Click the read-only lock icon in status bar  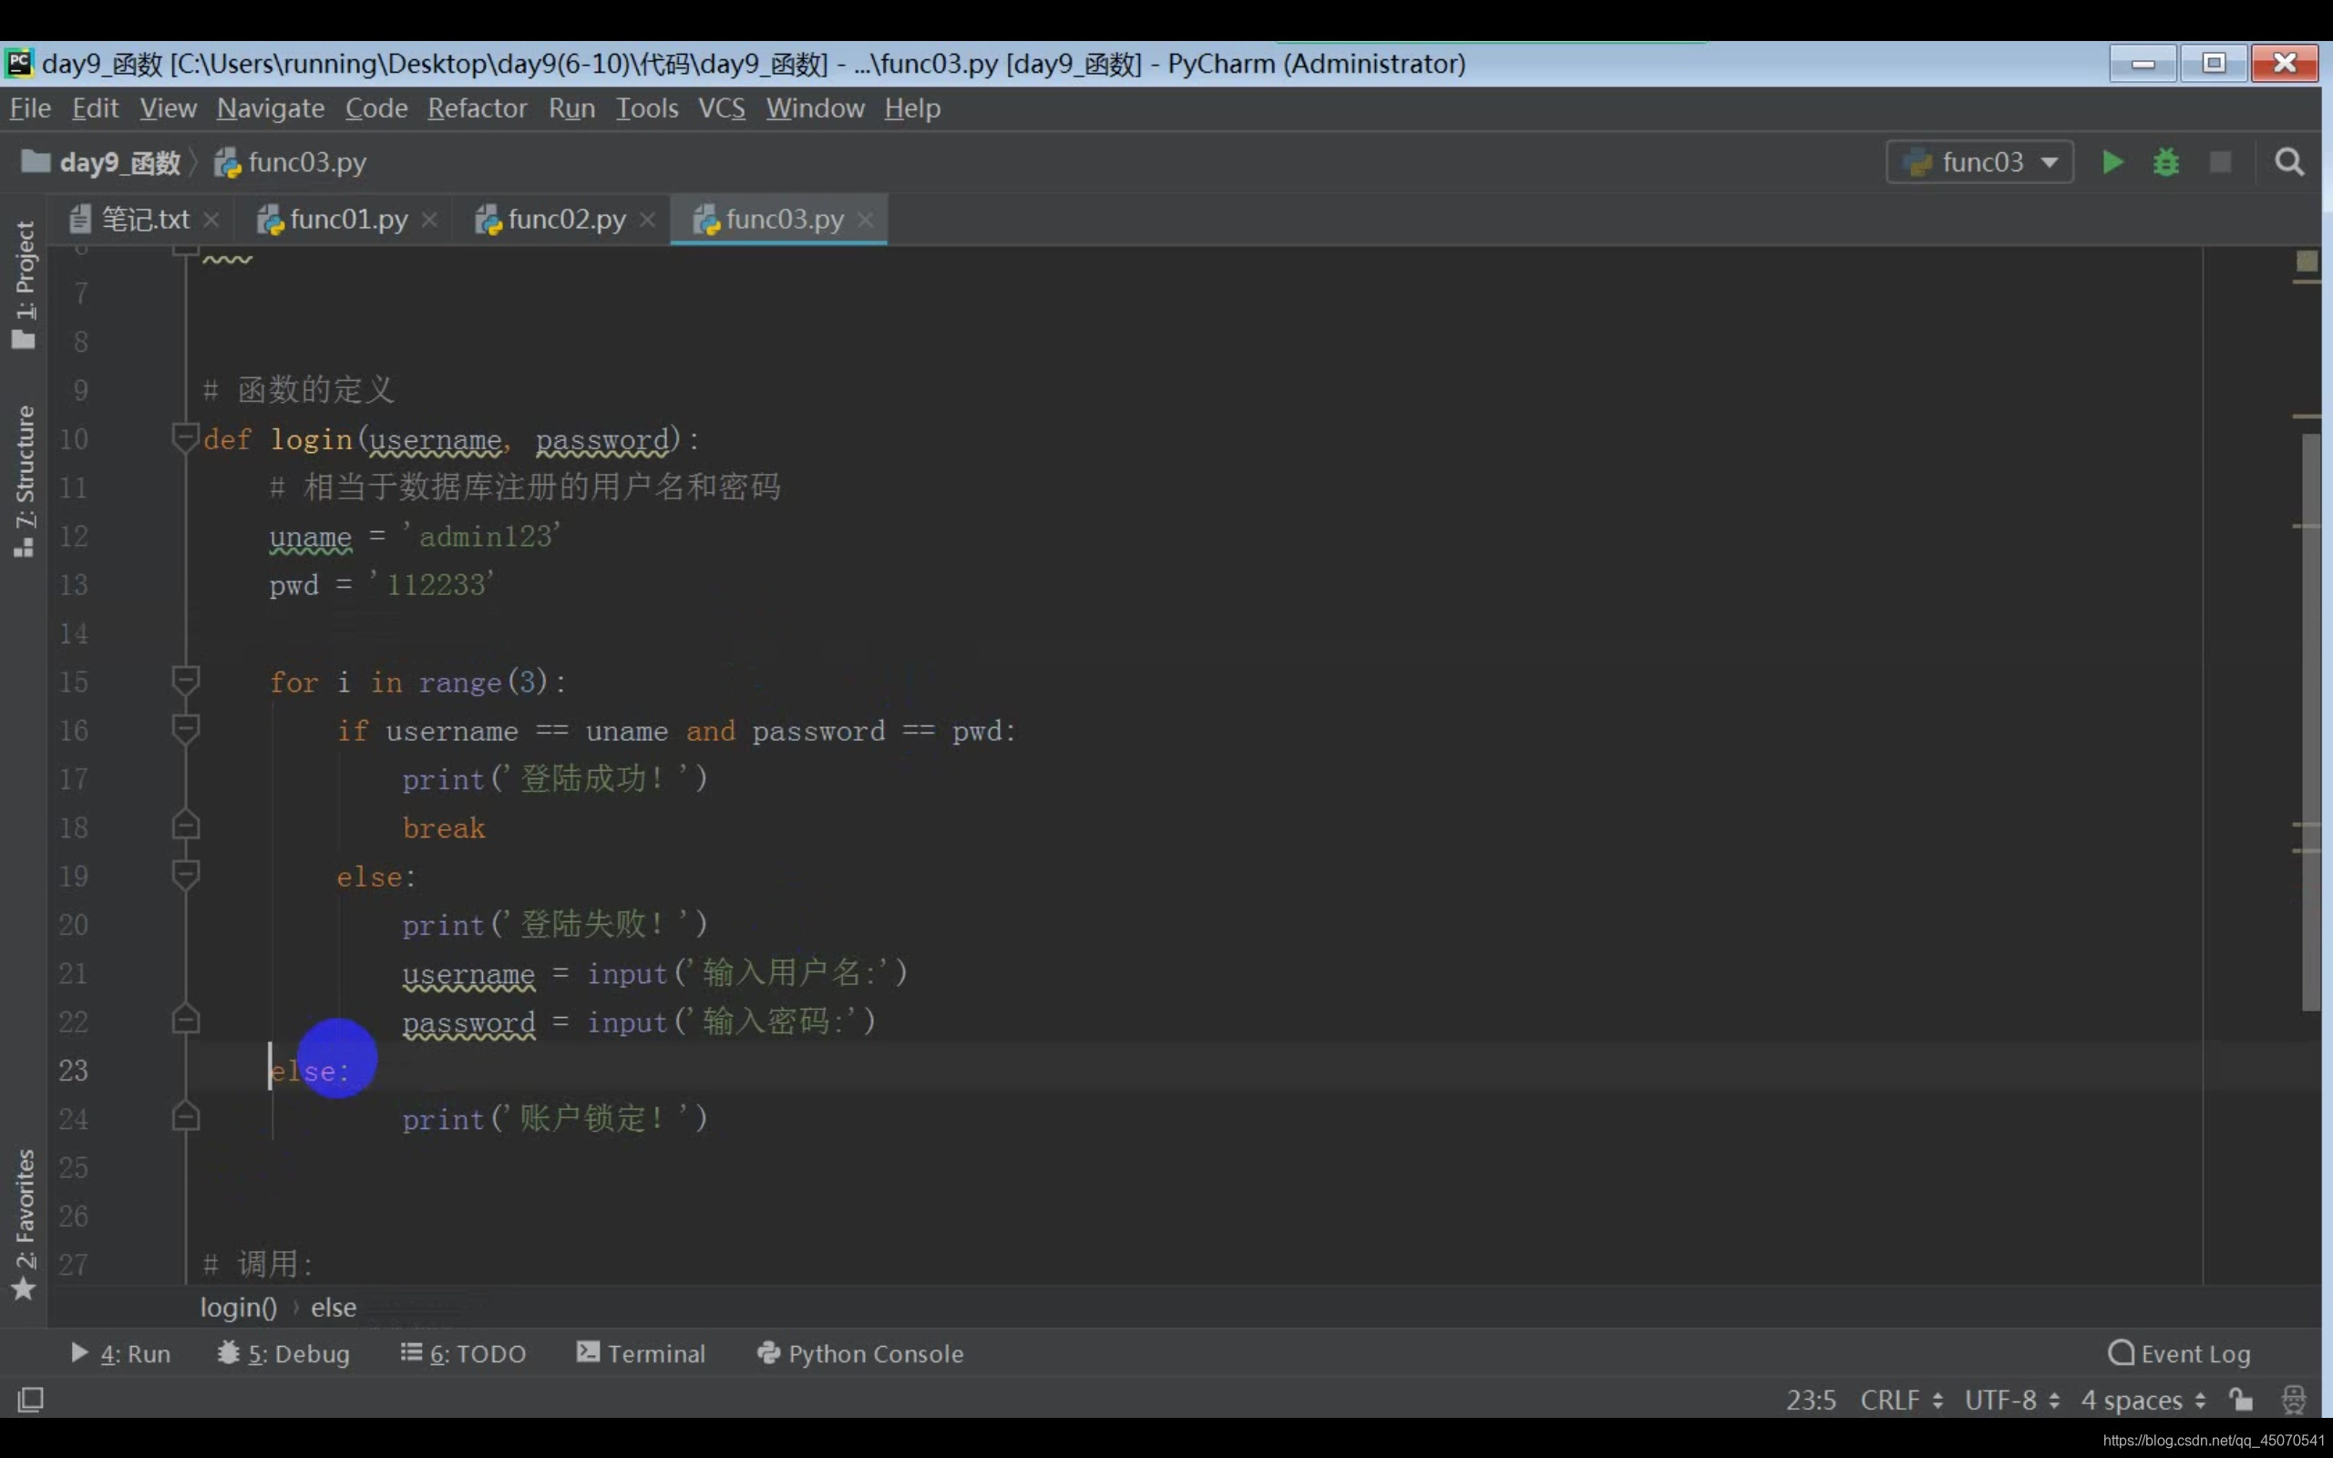pyautogui.click(x=2242, y=1399)
